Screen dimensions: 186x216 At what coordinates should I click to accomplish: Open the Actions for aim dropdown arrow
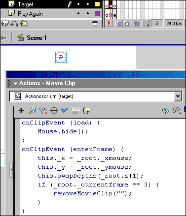click(178, 96)
